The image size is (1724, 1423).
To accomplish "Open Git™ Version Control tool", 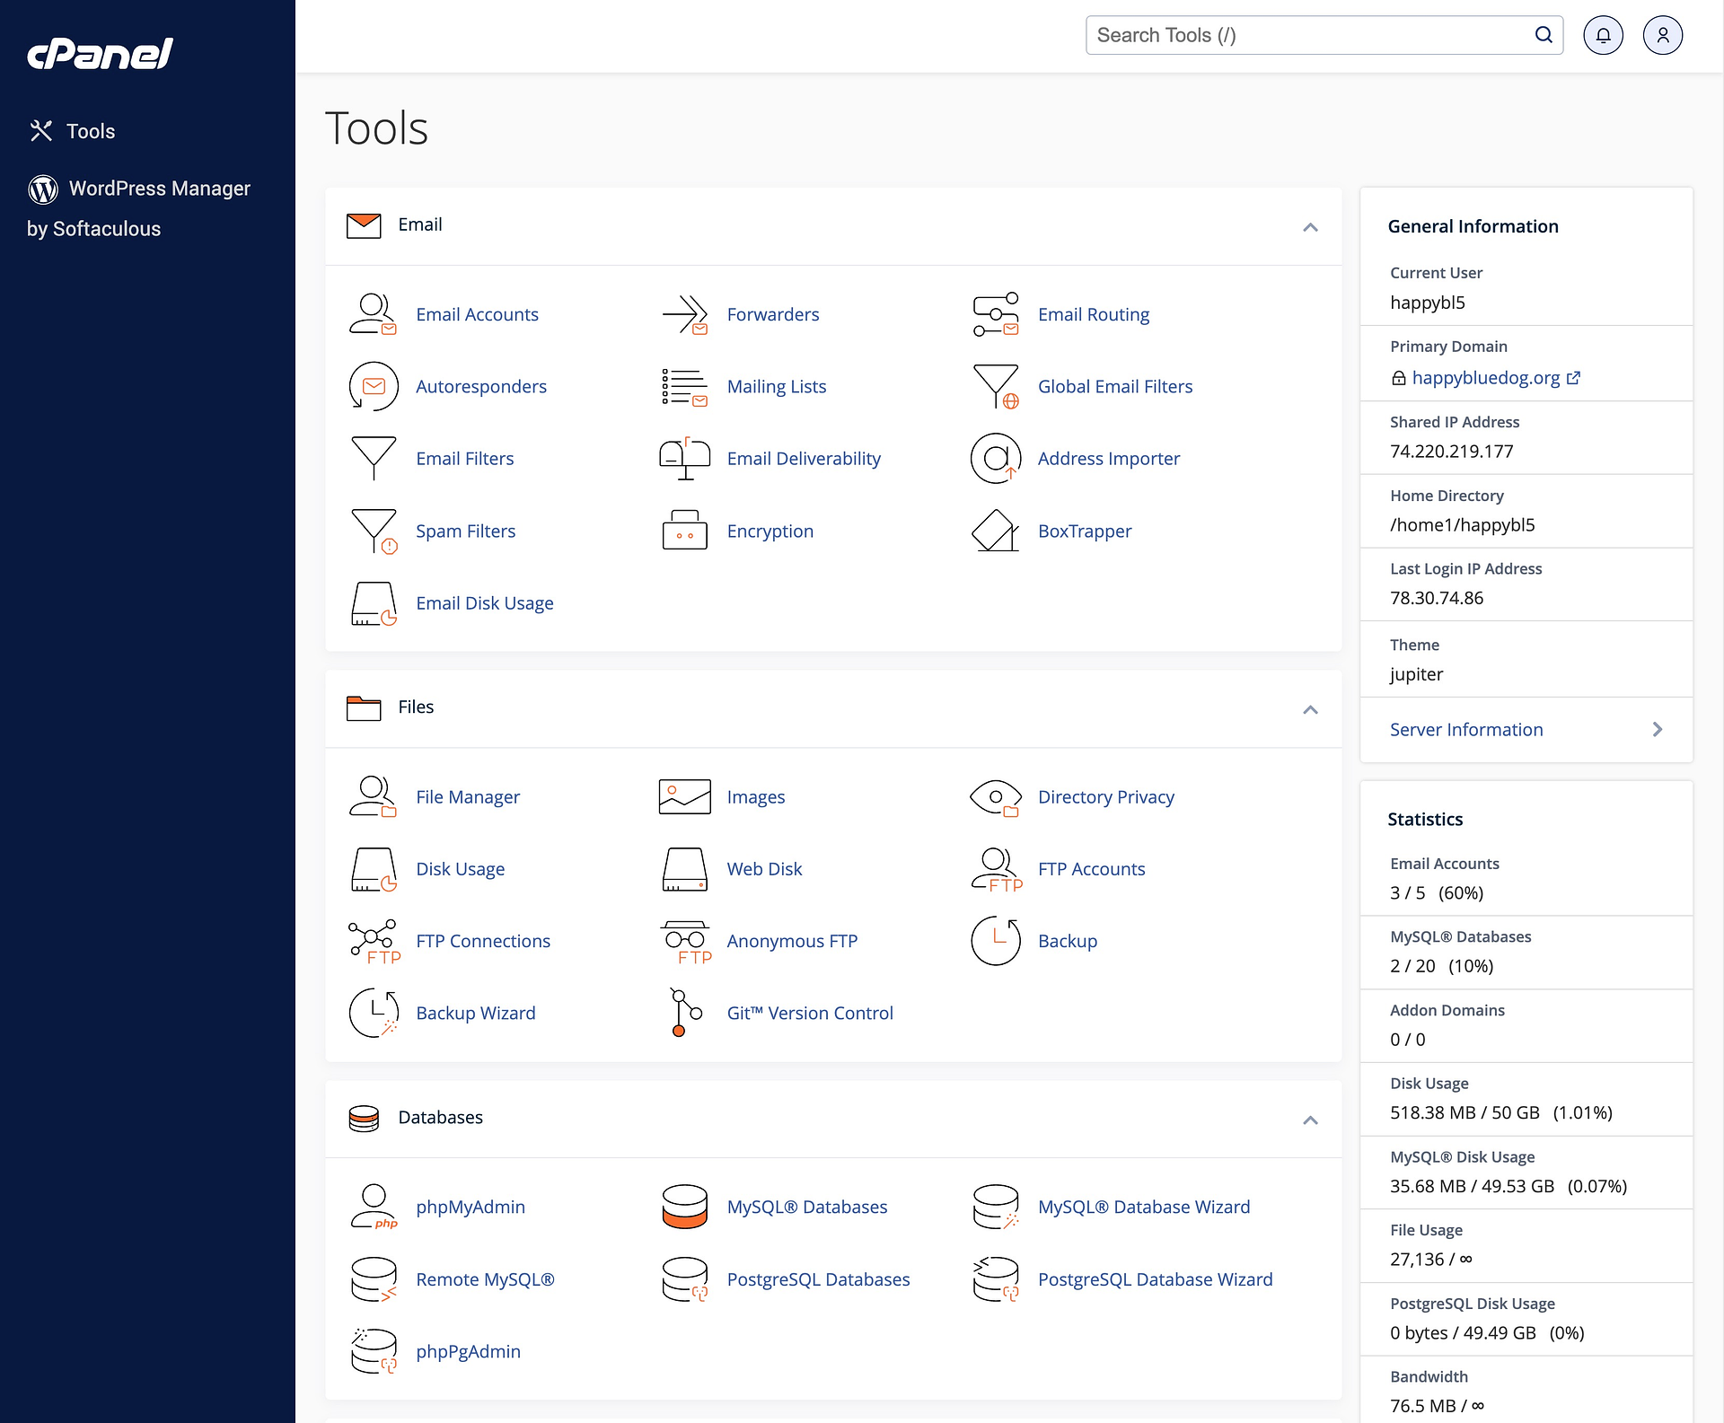I will (x=809, y=1012).
